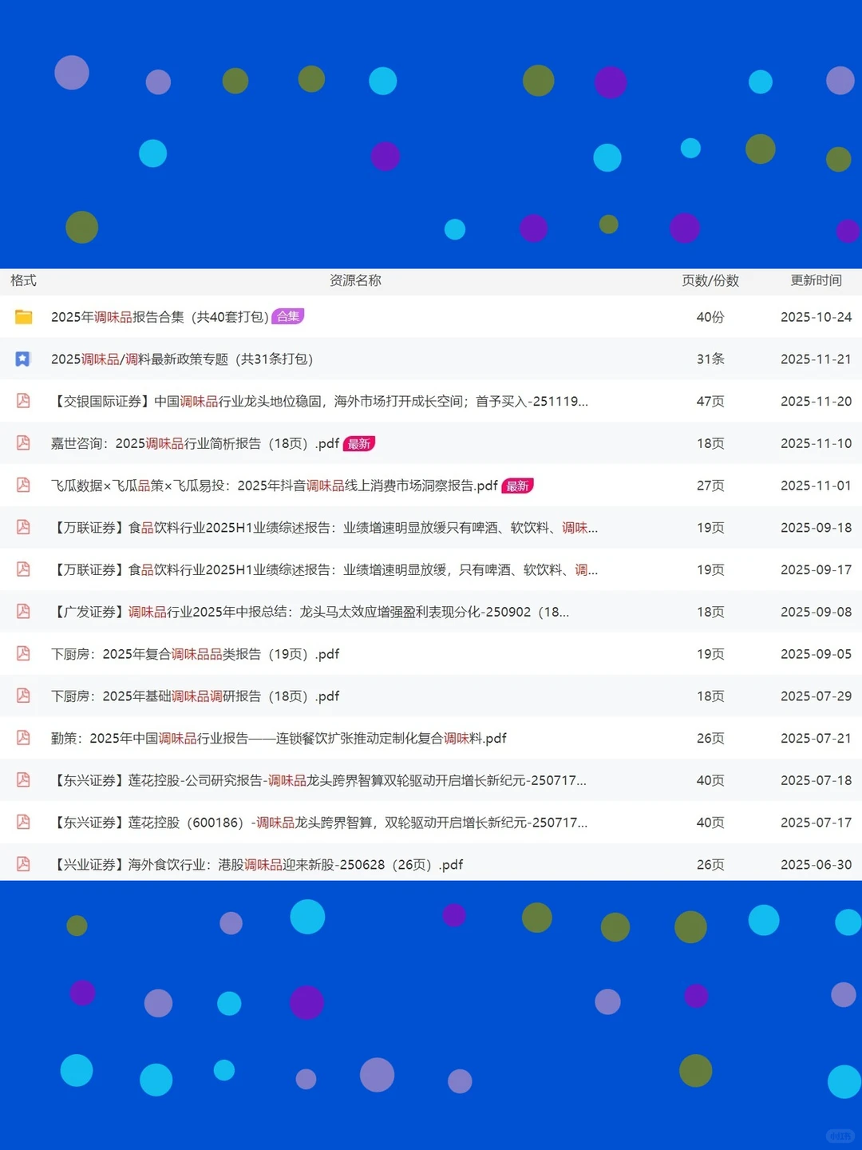The height and width of the screenshot is (1150, 862).
Task: Click the 资源名称 column header
Action: pyautogui.click(x=354, y=280)
